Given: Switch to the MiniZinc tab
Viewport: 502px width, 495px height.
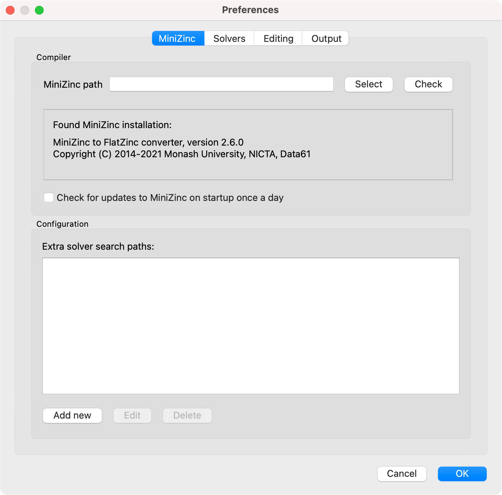Looking at the screenshot, I should point(178,38).
